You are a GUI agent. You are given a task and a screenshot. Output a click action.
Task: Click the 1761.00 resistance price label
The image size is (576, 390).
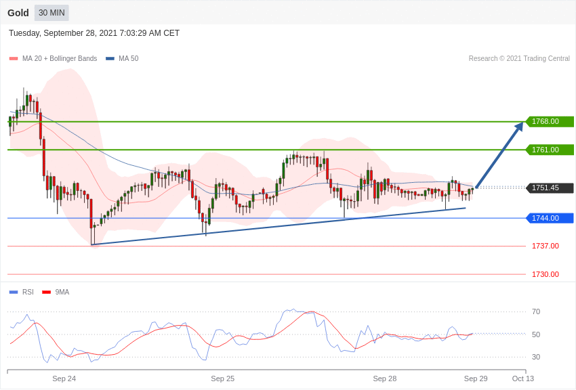point(550,150)
